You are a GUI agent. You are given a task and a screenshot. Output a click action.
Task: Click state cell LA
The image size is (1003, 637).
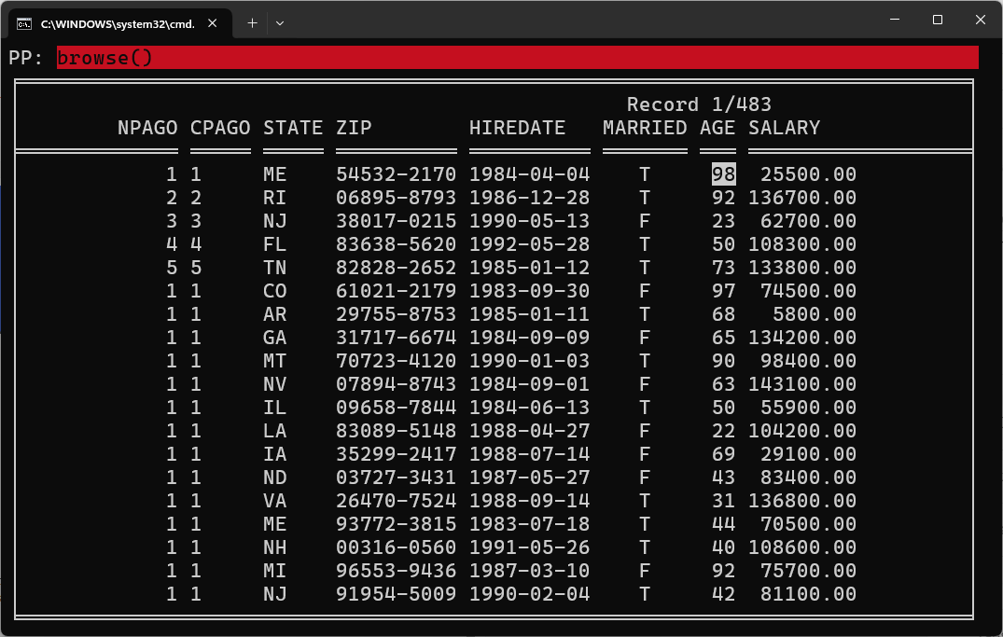coord(274,431)
